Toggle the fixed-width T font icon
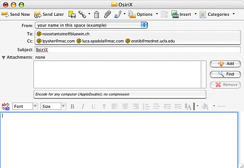The image size is (244, 168). point(104,107)
